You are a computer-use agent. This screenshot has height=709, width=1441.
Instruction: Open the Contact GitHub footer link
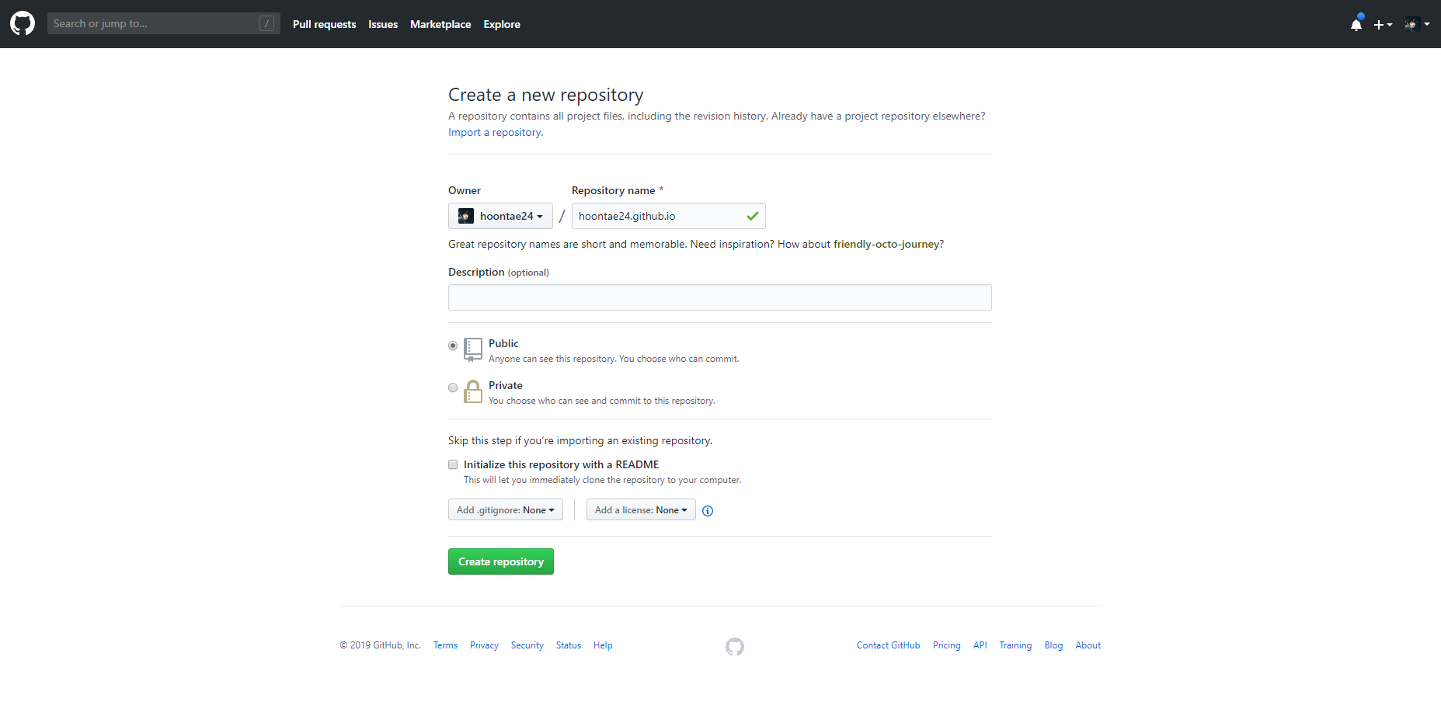888,645
